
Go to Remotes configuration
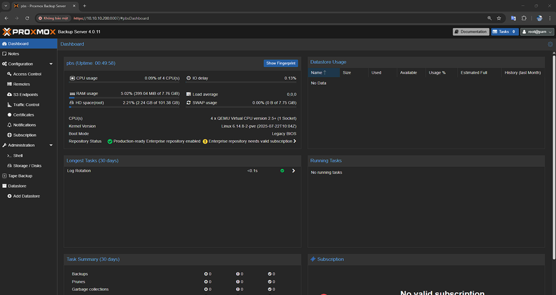tap(21, 84)
